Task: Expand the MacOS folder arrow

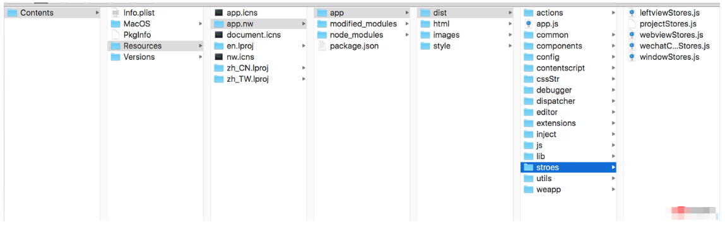Action: [x=201, y=24]
